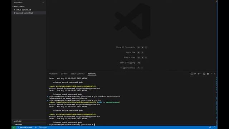Click the Go to File hint
The width and height of the screenshot is (229, 129).
coord(131,52)
